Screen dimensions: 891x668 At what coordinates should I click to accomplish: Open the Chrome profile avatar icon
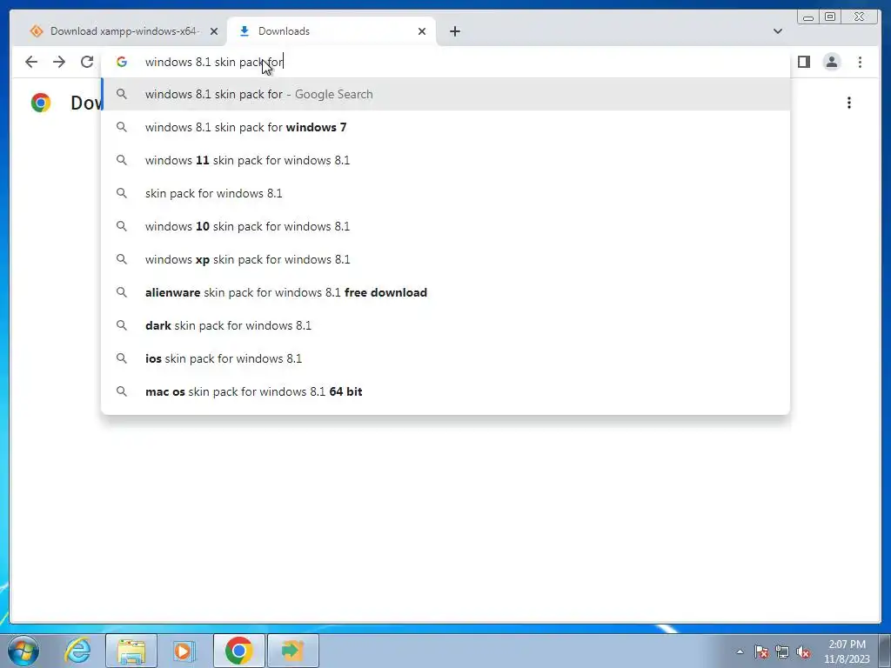click(831, 62)
